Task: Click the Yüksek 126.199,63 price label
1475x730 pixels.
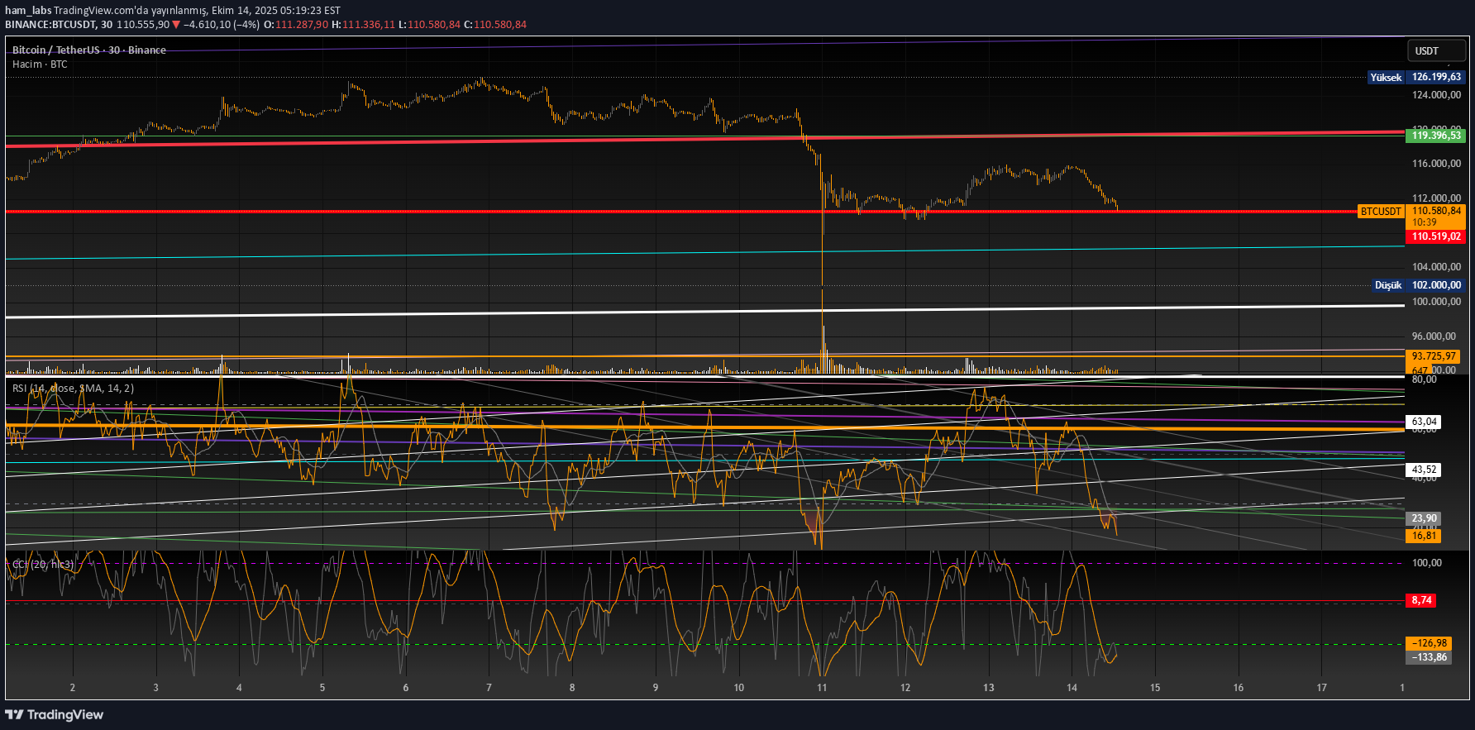Action: pyautogui.click(x=1415, y=77)
